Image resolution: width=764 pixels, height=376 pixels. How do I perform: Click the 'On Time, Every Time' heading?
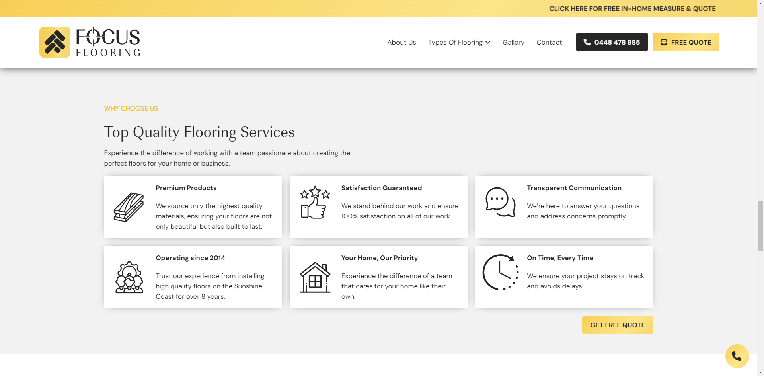pyautogui.click(x=560, y=258)
